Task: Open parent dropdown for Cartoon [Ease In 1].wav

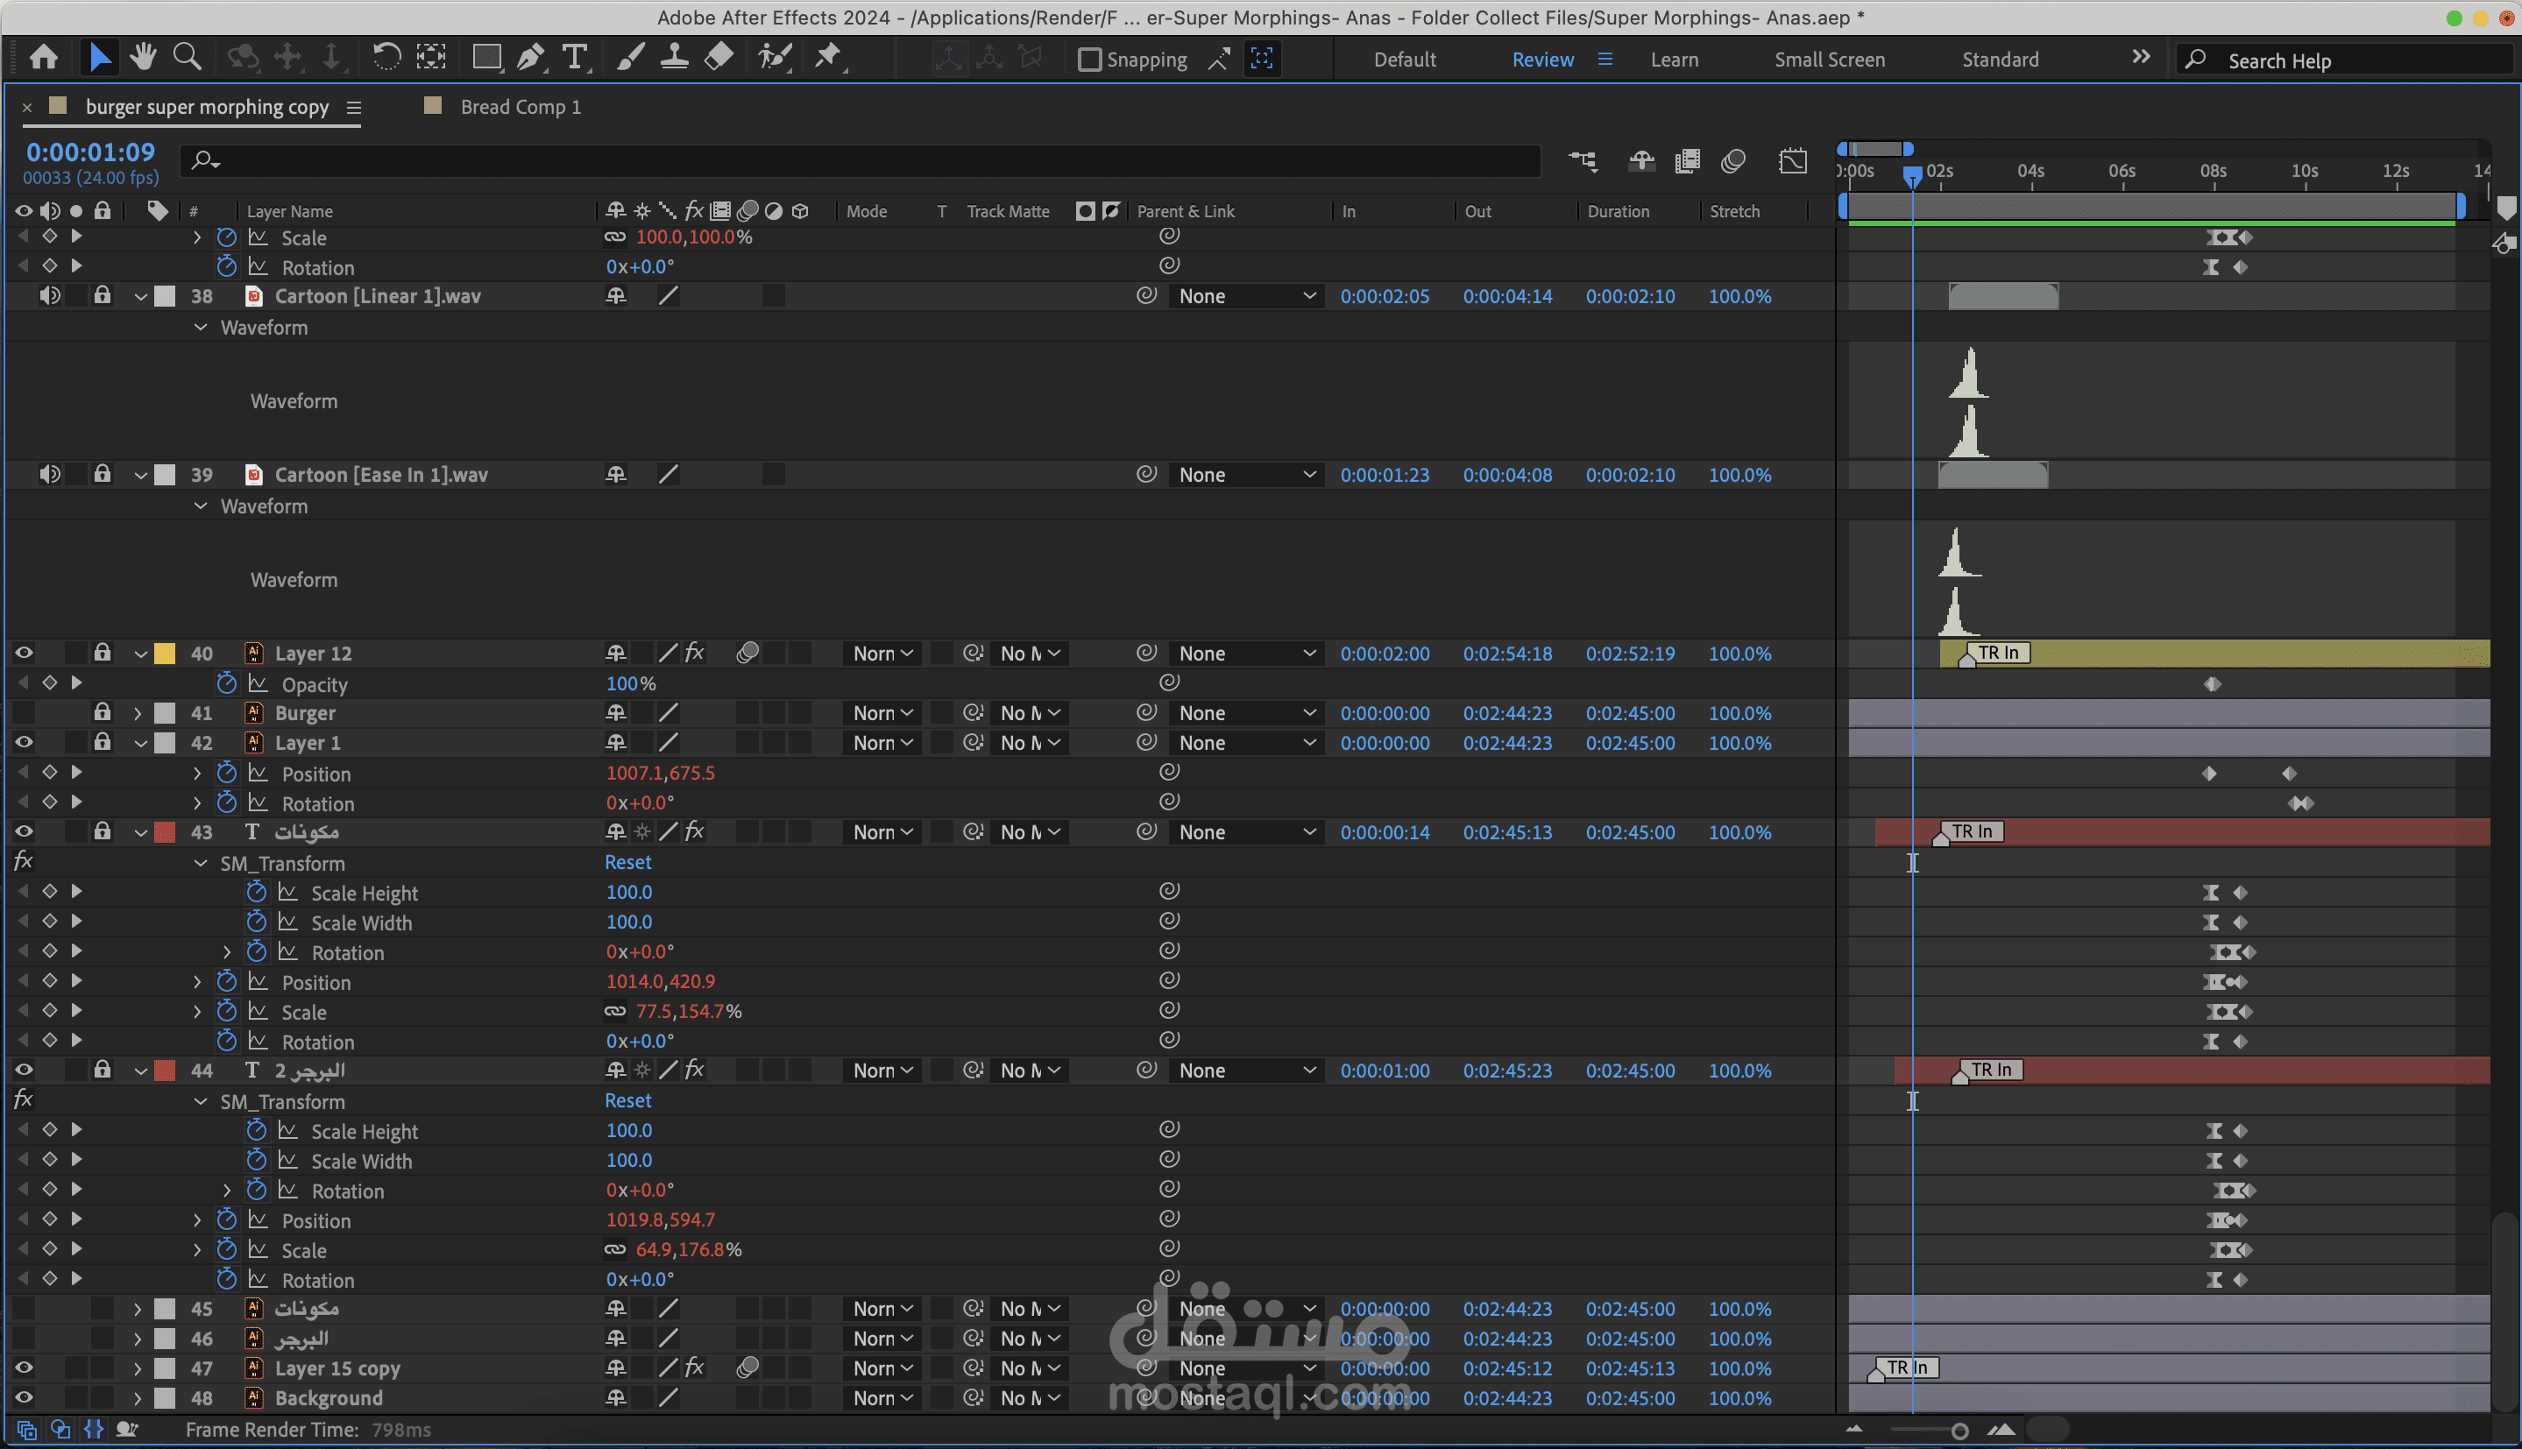Action: click(x=1246, y=475)
